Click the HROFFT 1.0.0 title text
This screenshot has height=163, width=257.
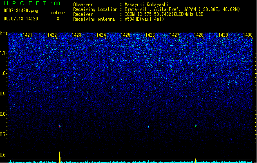tap(32, 3)
